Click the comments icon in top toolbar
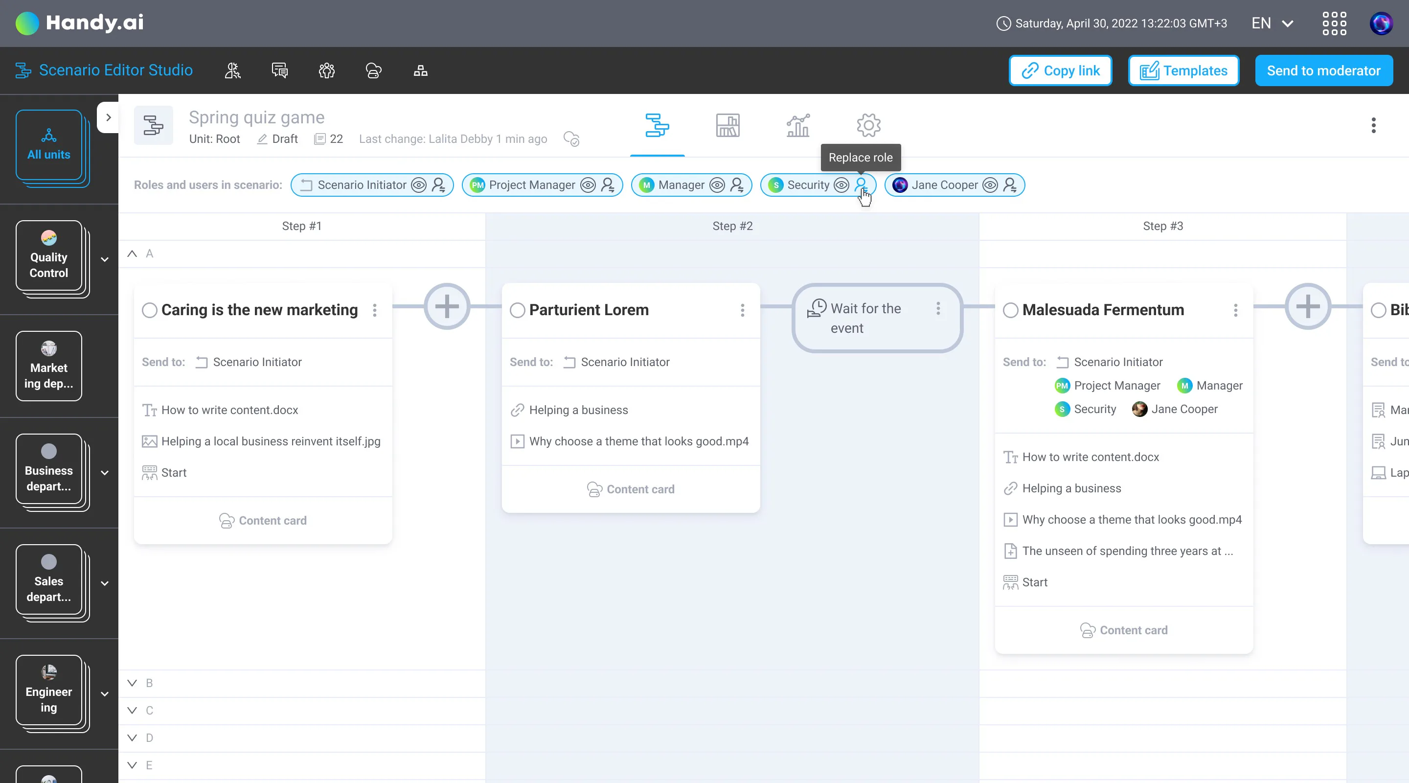Viewport: 1409px width, 783px height. 279,70
